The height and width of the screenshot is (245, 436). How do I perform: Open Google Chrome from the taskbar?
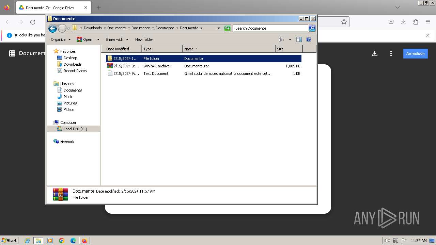point(62,241)
